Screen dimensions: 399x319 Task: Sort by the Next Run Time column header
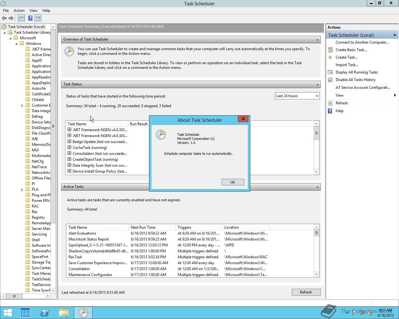tap(152, 227)
